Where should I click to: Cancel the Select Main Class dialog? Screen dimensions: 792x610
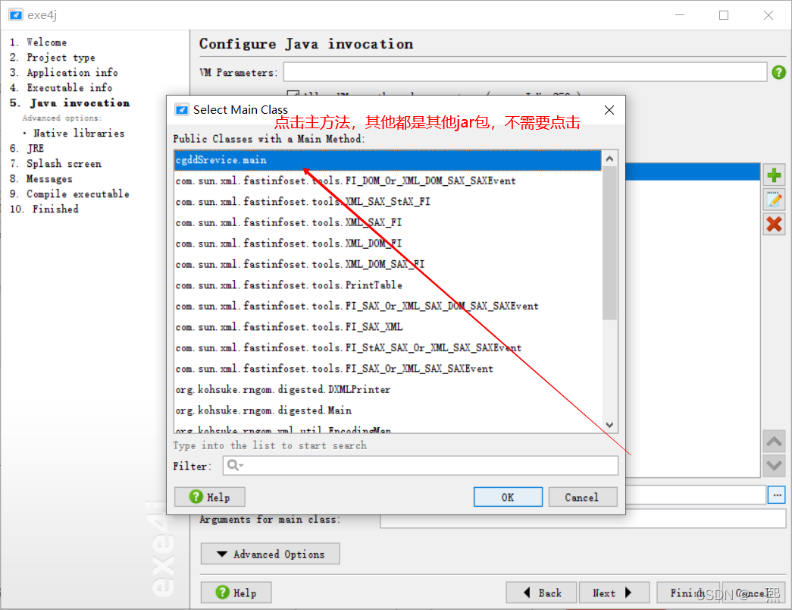pyautogui.click(x=582, y=497)
